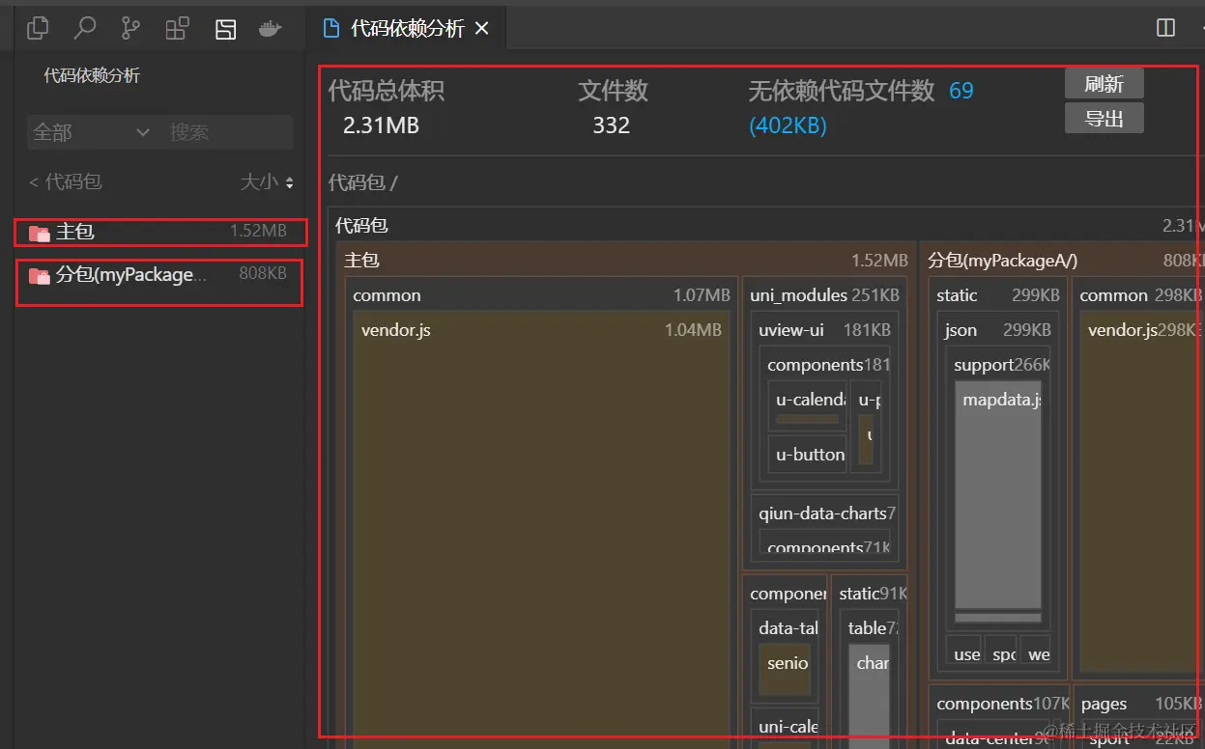Select the support 266K block header

click(x=998, y=365)
